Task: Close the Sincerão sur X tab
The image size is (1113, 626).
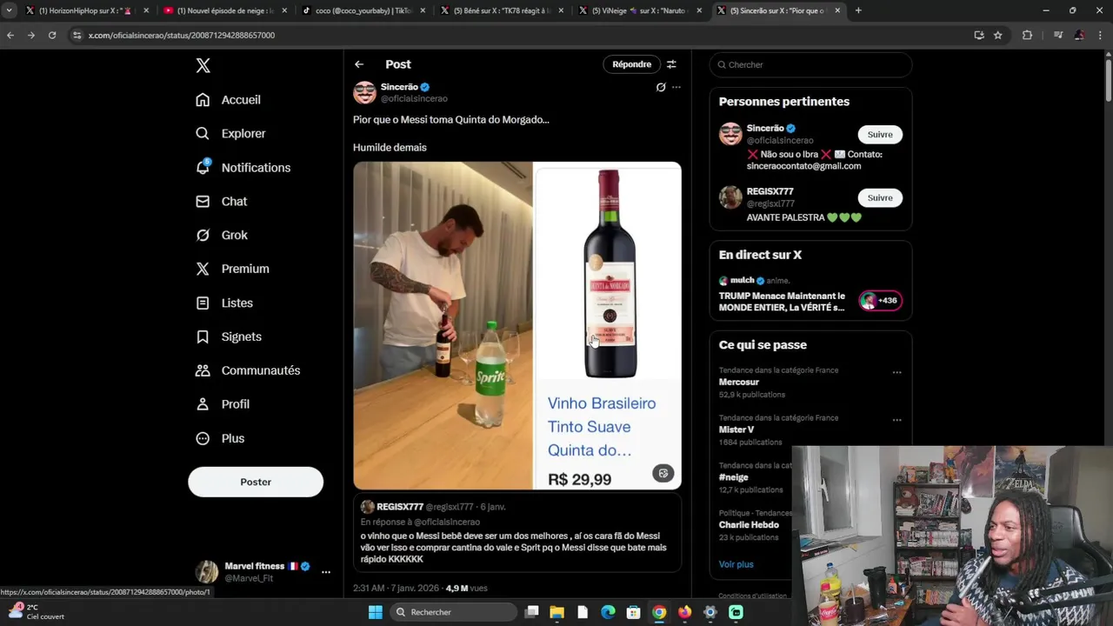Action: [837, 10]
